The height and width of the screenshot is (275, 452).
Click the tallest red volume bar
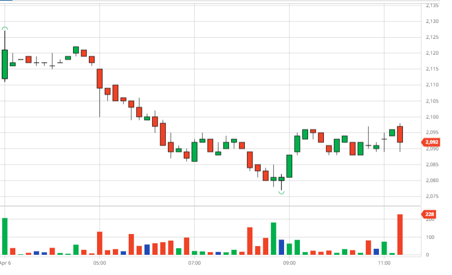[400, 235]
